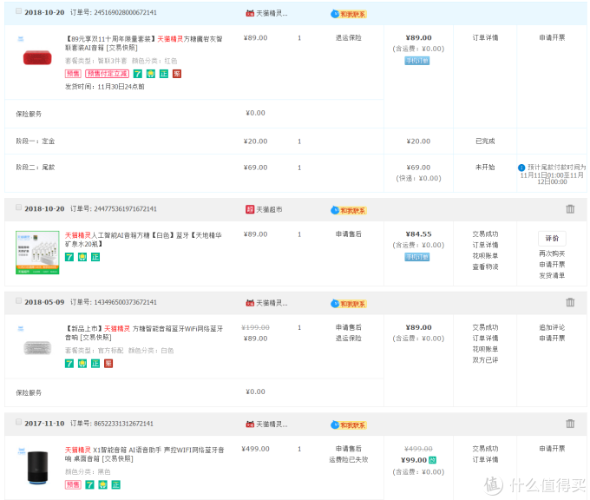Open product title 【新品上市】天猫精灵 方糖智能音箱
The image size is (590, 500).
click(144, 332)
